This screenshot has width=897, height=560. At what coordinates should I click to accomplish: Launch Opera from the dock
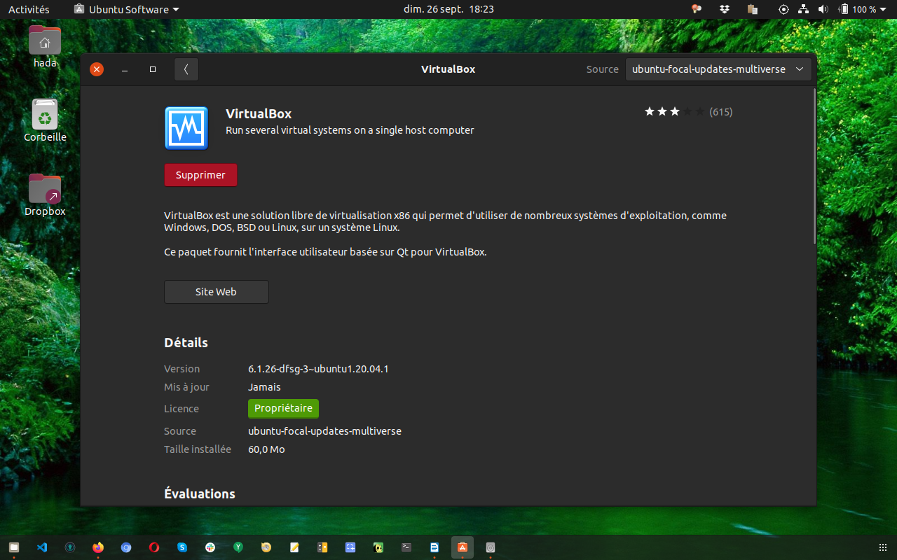(154, 547)
